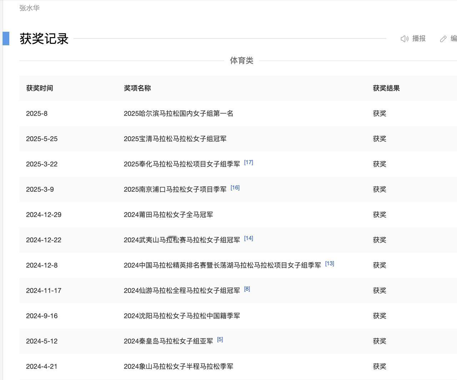Select date cell 2024-12-29

(44, 215)
